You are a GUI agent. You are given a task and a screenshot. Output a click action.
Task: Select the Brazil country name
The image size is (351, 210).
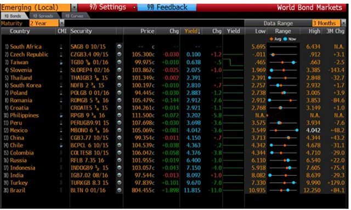point(18,190)
